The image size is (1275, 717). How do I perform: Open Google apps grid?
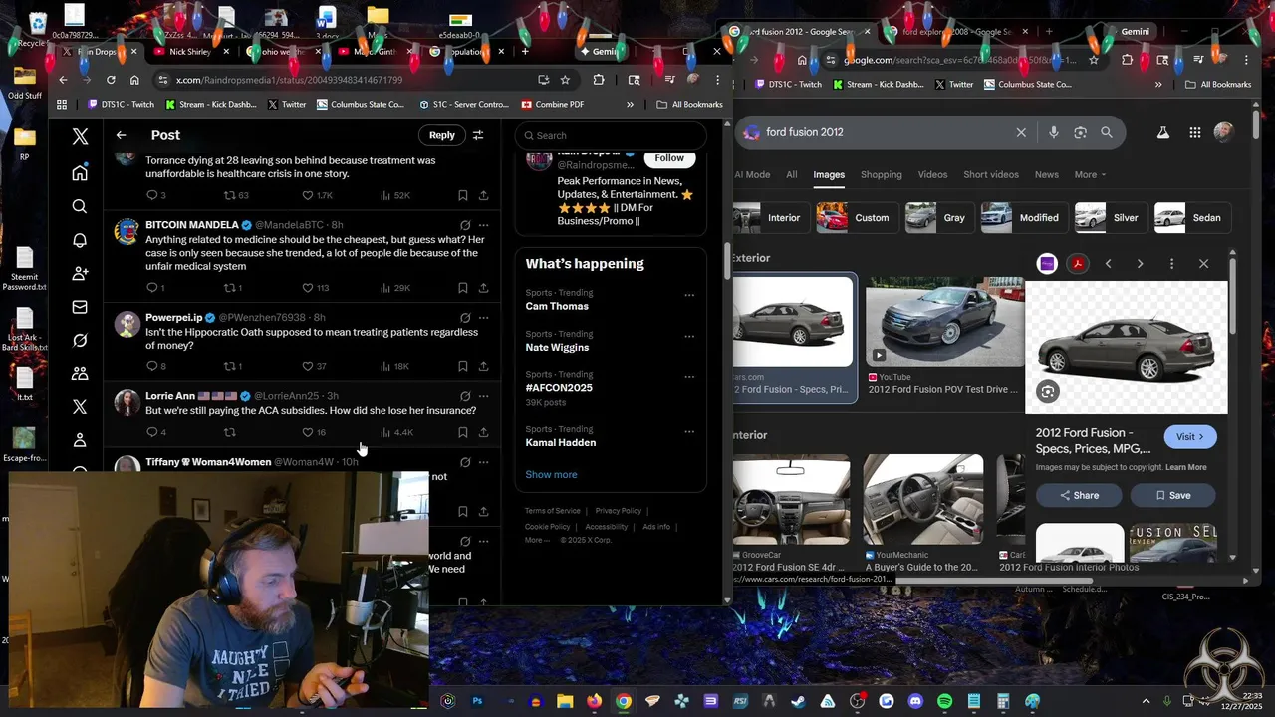pos(1194,132)
